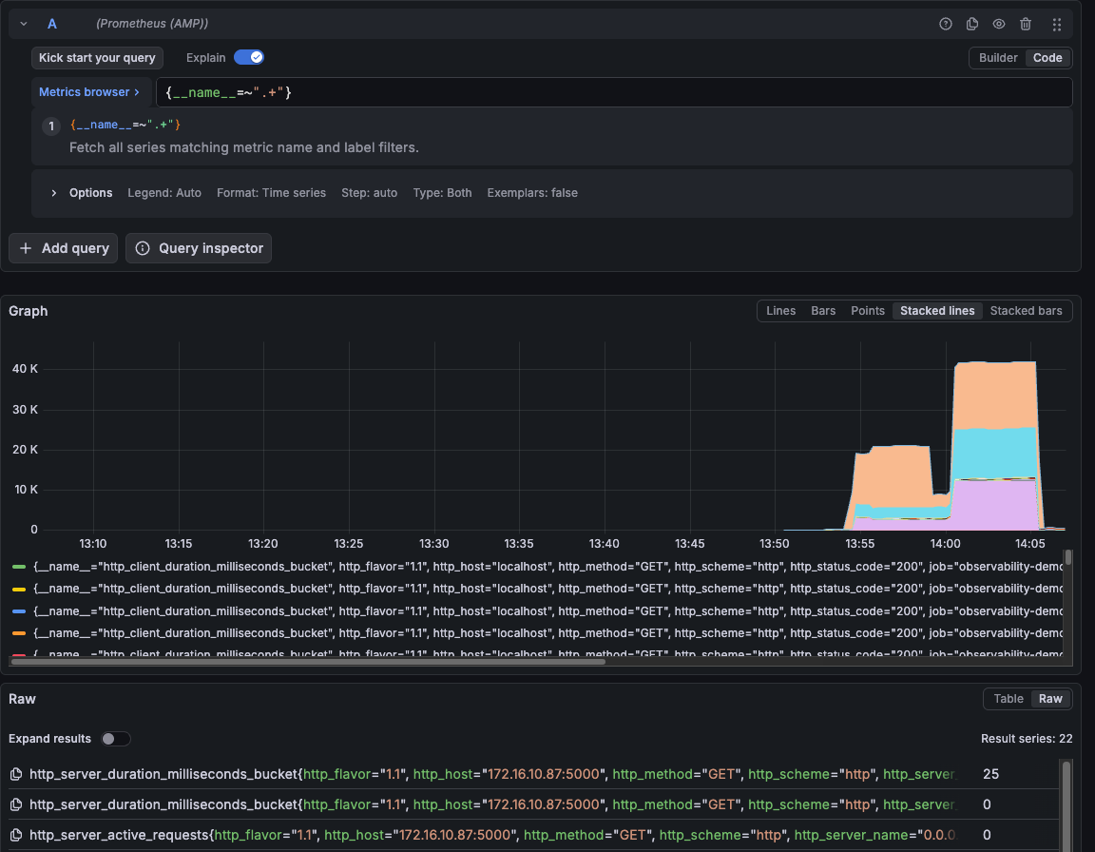This screenshot has height=852, width=1095.
Task: Hide query response via the eye icon
Action: coord(998,24)
